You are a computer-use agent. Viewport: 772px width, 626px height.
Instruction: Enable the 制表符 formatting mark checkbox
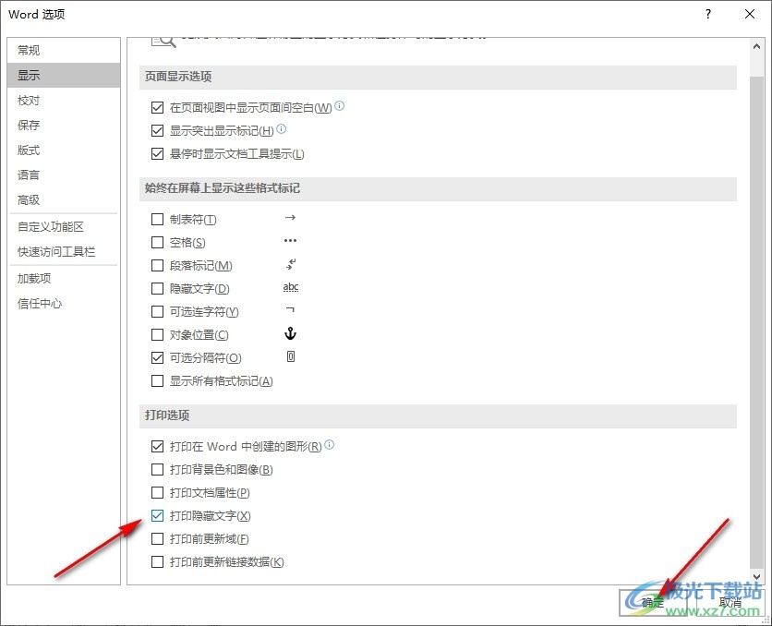(x=157, y=219)
